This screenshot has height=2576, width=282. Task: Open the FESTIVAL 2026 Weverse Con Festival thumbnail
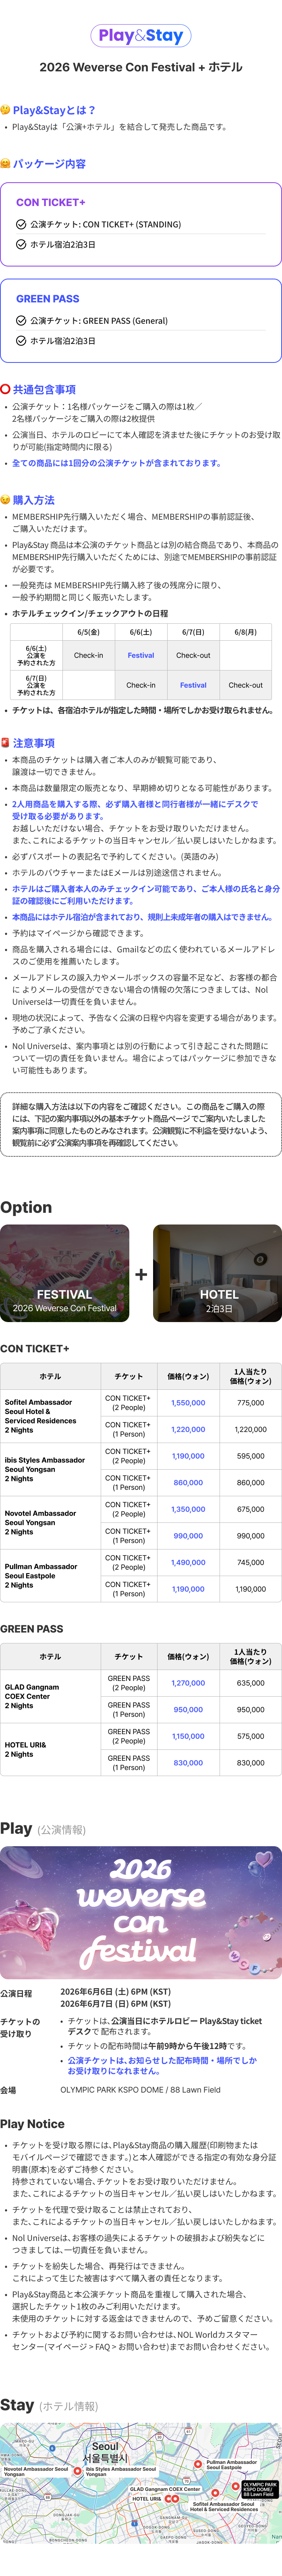click(65, 1274)
